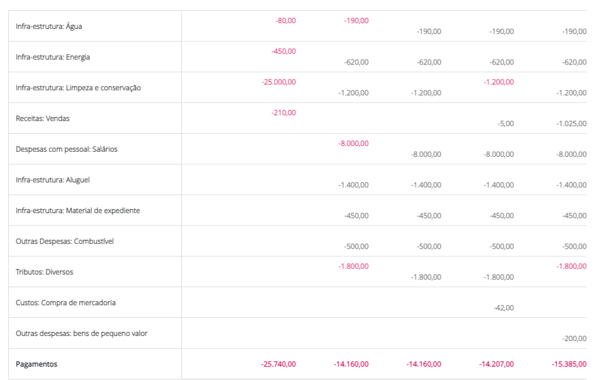Select the -14.207,00 Pagamentos total
Screen dimensions: 604x380
496,364
